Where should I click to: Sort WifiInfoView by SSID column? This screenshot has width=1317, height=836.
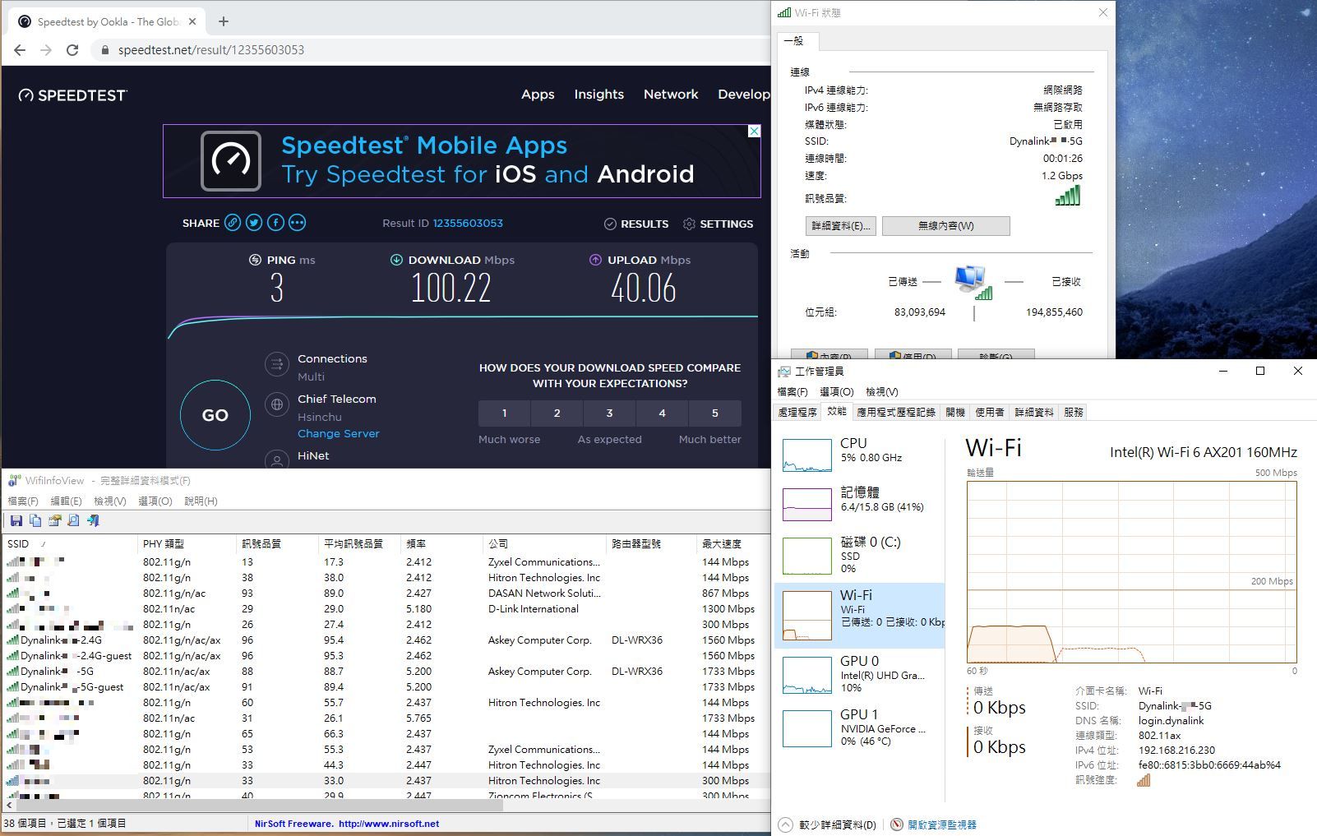pyautogui.click(x=69, y=544)
